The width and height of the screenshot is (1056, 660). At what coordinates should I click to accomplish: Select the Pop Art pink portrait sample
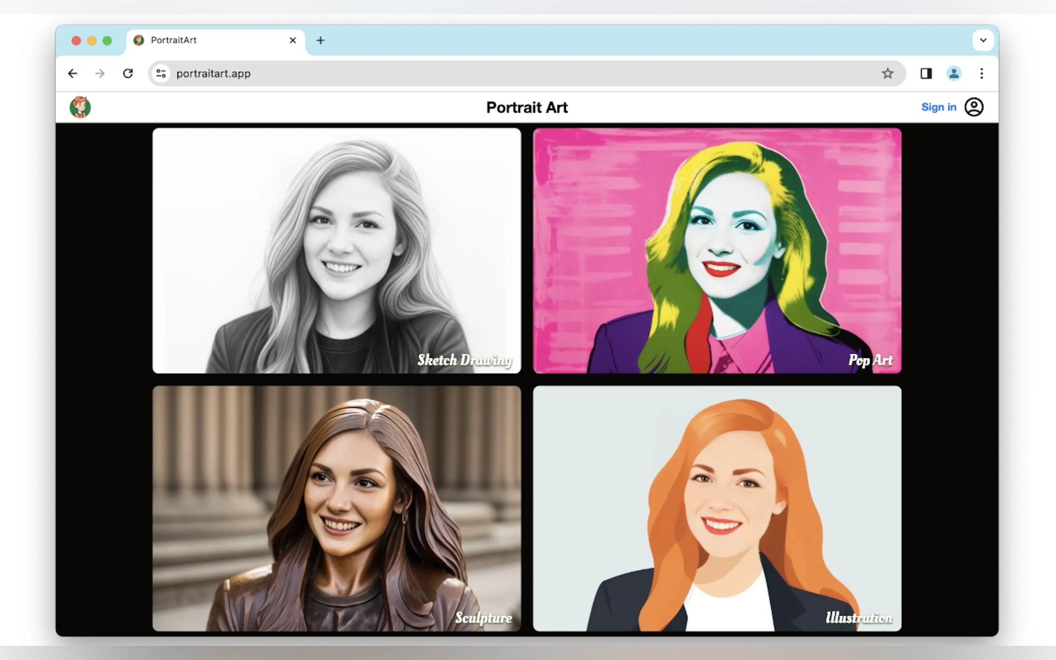coord(717,251)
